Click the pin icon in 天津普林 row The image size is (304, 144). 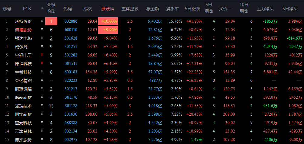42,131
